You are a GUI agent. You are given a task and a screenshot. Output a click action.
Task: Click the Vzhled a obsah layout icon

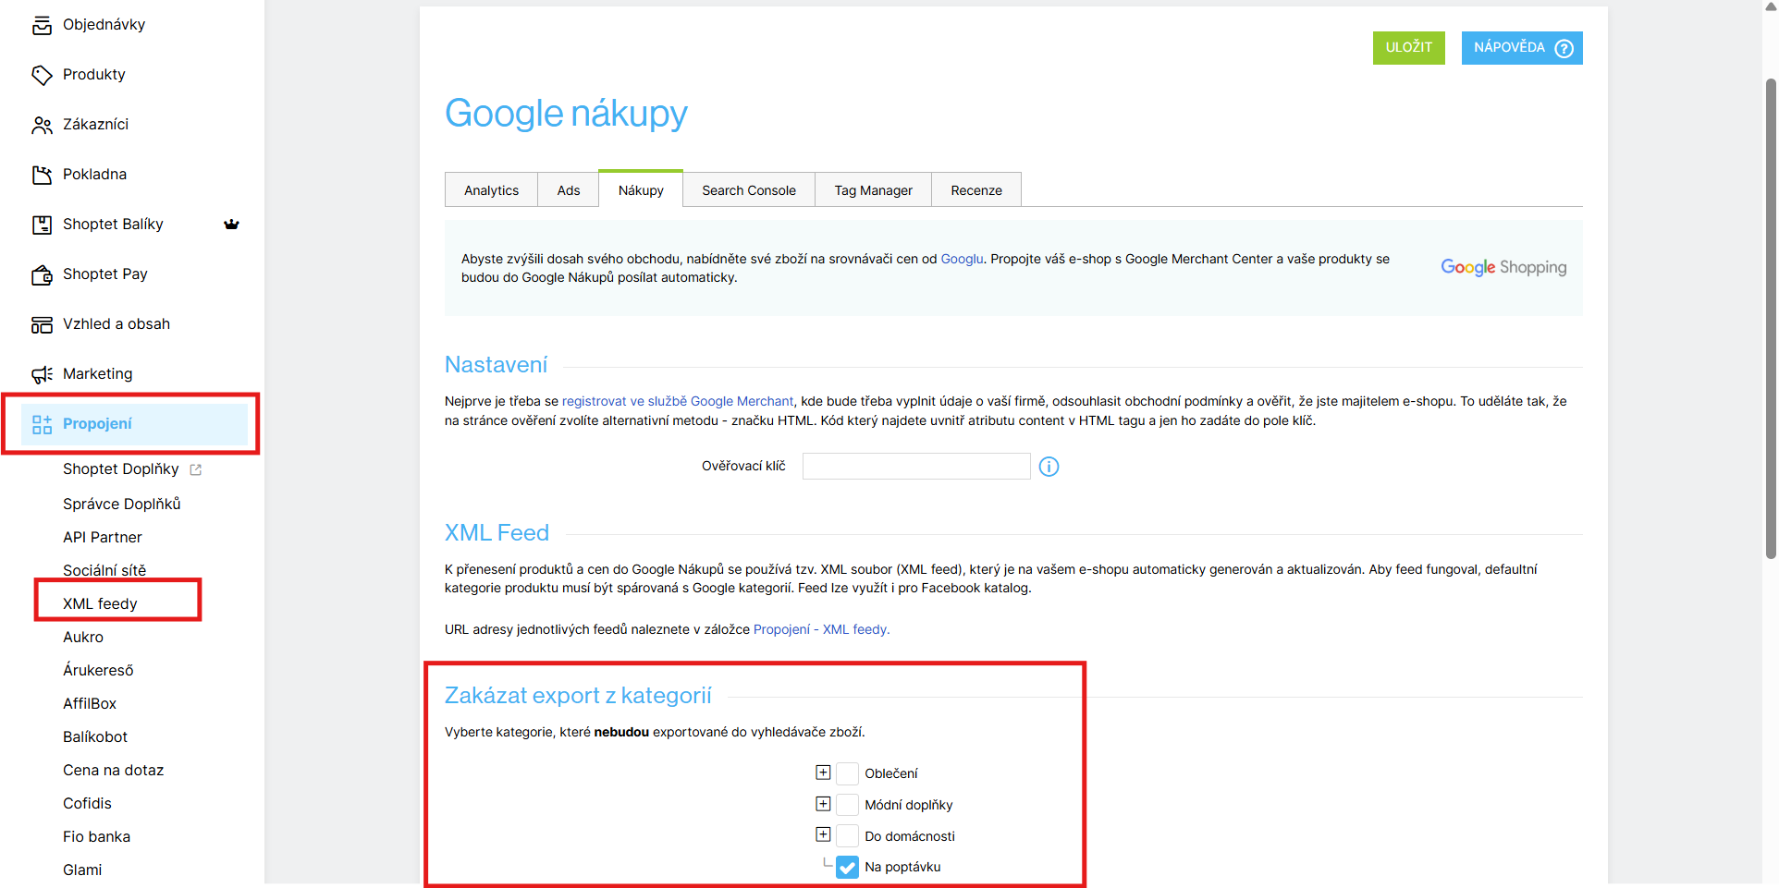click(42, 324)
